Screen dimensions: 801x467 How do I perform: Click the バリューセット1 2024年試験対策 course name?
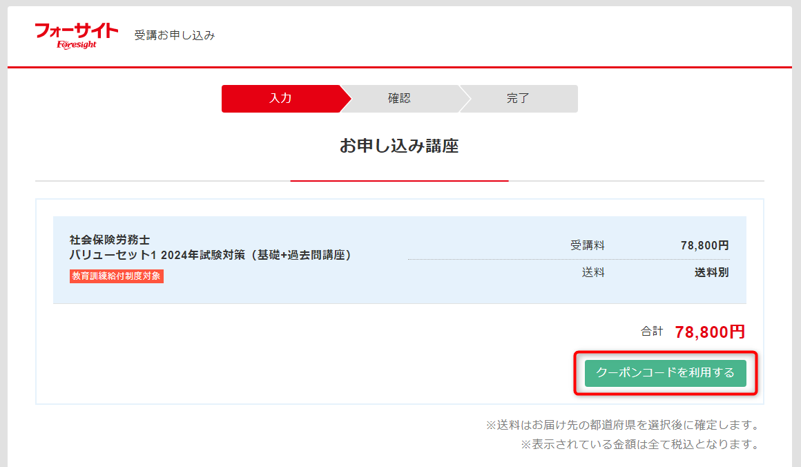[211, 255]
